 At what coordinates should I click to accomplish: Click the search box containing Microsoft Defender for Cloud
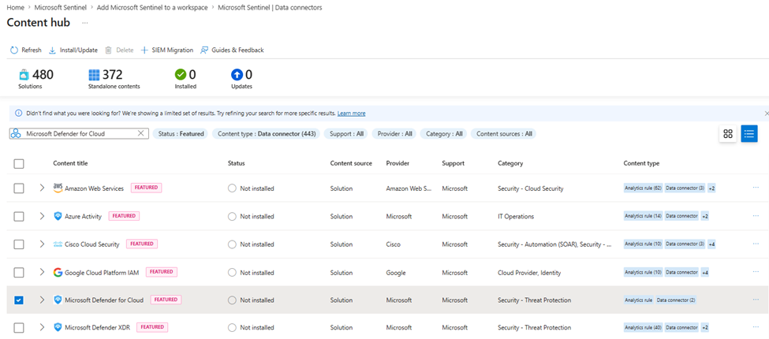point(78,133)
